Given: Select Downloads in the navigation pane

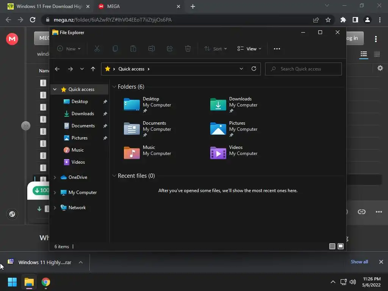Looking at the screenshot, I should (83, 114).
